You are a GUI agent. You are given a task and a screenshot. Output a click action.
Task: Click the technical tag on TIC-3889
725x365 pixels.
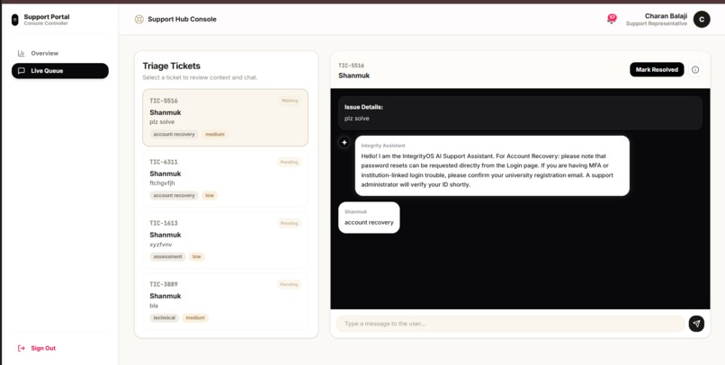[164, 318]
